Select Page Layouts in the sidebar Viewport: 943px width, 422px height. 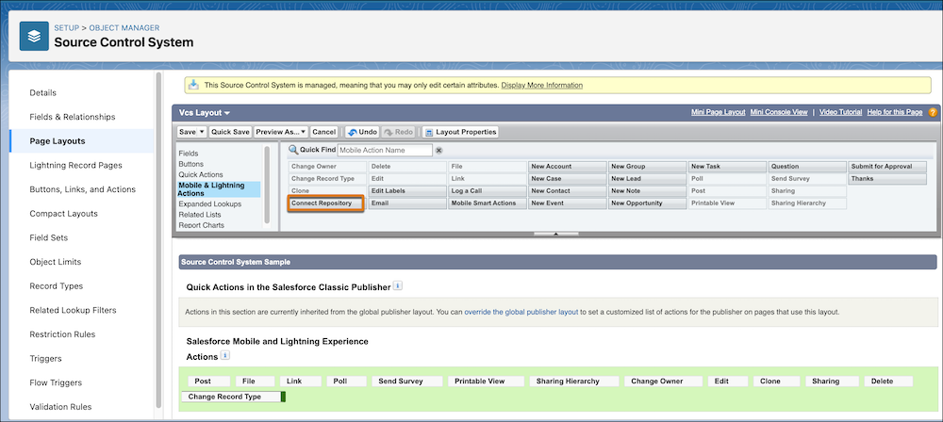[x=58, y=141]
